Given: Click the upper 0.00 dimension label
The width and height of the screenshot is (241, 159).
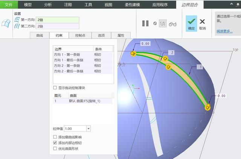Looking at the screenshot, I should (145, 44).
